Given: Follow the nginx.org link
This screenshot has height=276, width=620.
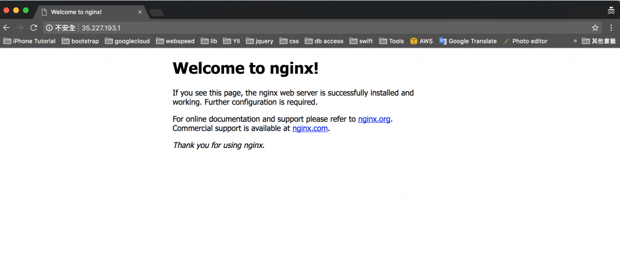Looking at the screenshot, I should pyautogui.click(x=374, y=119).
